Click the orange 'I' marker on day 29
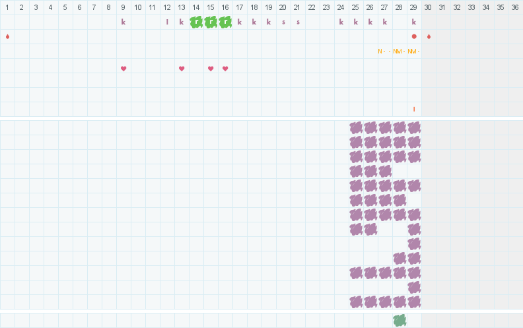This screenshot has height=328, width=523. [414, 109]
